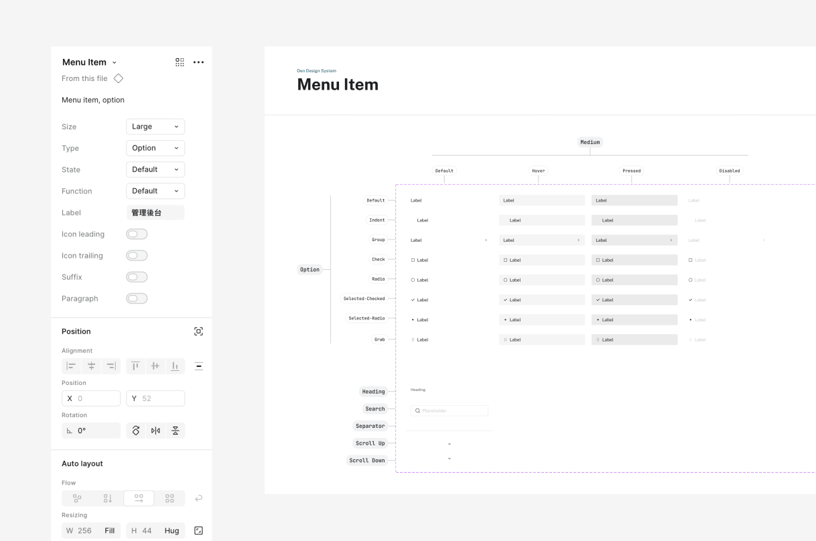Viewport: 816px width, 541px height.
Task: Select the Selected-Checked item in the Hover column
Action: point(542,300)
